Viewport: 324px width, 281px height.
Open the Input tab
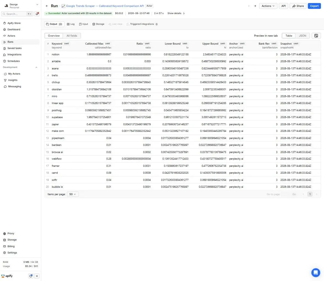coord(83,24)
